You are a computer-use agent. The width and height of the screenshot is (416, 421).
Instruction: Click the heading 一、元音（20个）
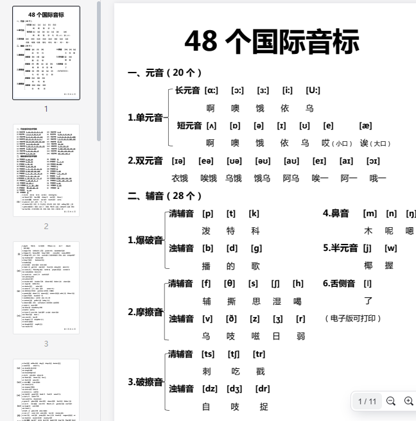(x=166, y=73)
